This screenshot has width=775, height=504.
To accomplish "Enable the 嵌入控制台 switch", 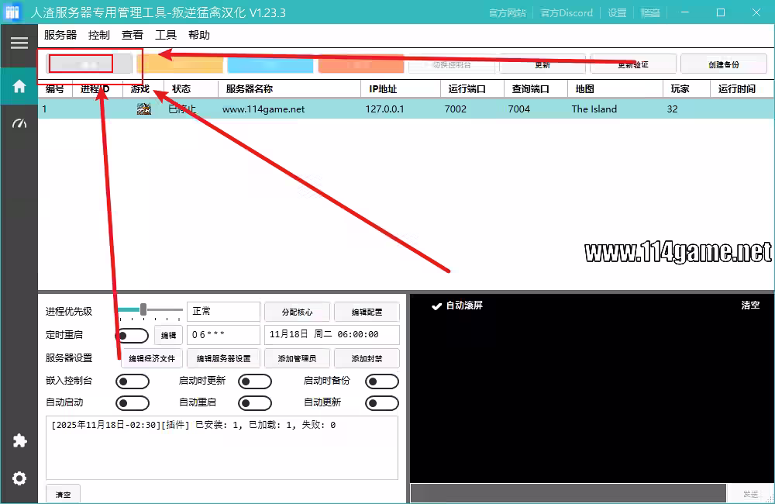I will pos(132,381).
